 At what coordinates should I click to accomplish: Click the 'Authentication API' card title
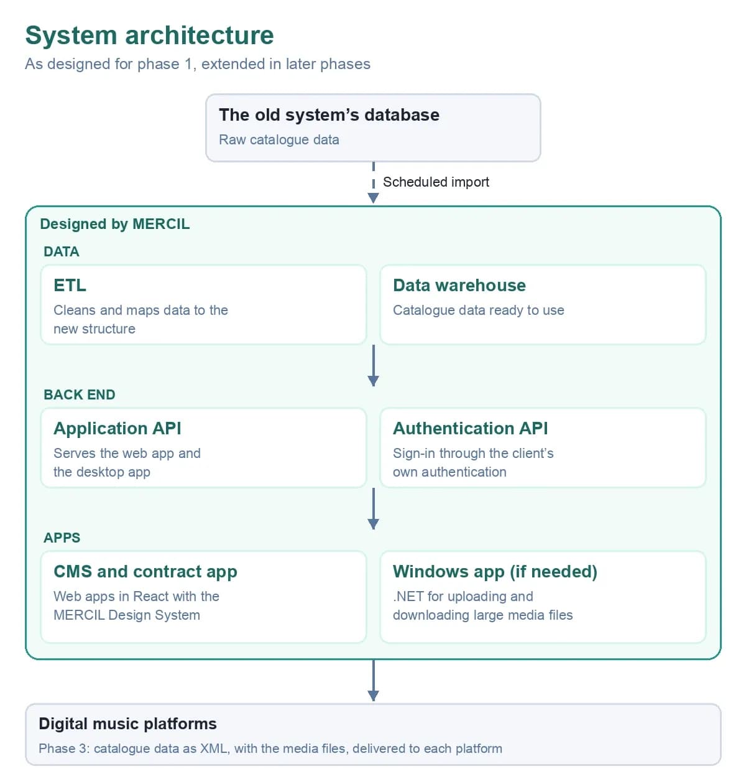(x=470, y=428)
